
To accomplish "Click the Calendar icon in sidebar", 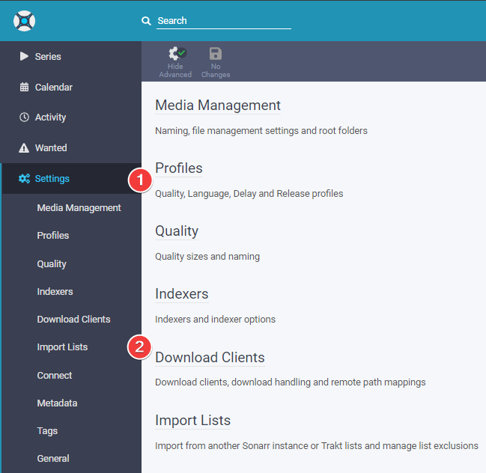I will (24, 87).
